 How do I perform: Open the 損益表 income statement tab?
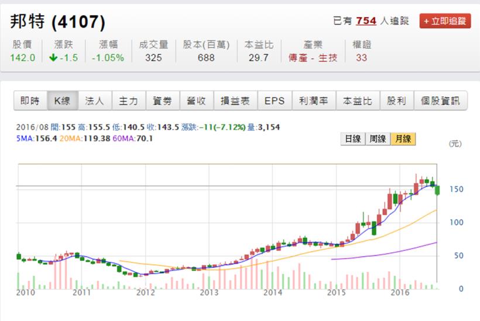(235, 101)
